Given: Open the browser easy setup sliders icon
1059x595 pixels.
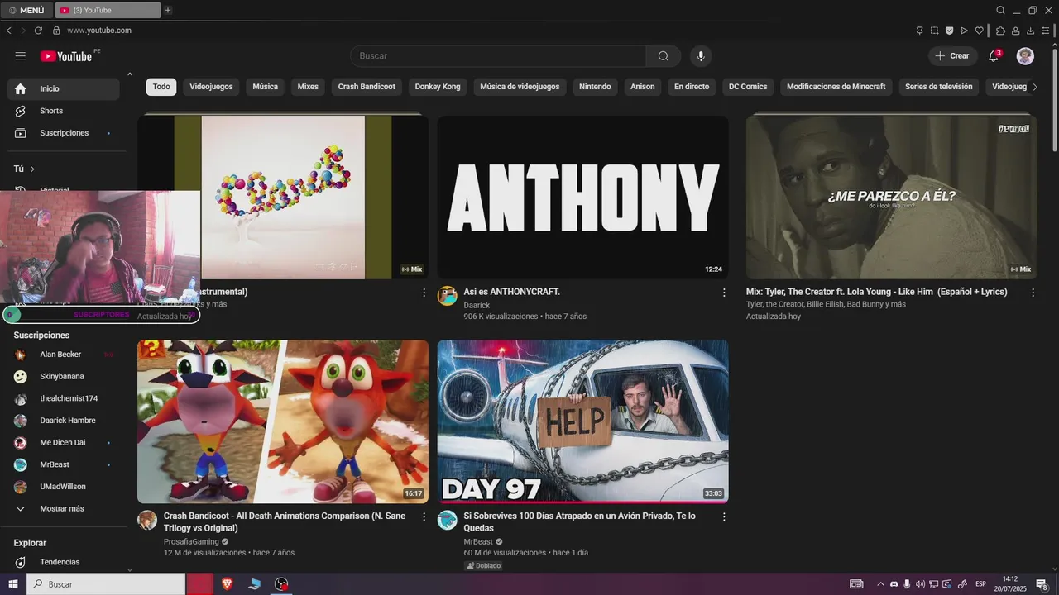Looking at the screenshot, I should click(x=1046, y=31).
